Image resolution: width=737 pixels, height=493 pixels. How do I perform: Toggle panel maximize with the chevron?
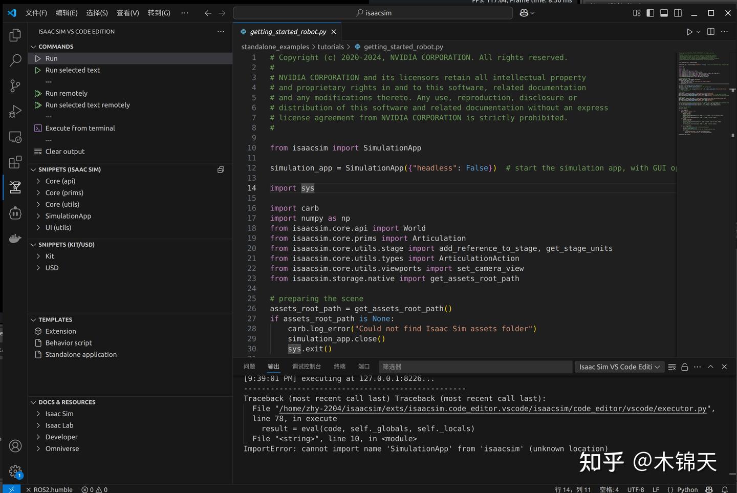[x=710, y=367]
